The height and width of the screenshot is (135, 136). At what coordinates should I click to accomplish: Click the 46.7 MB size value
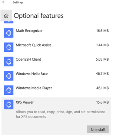(102, 74)
